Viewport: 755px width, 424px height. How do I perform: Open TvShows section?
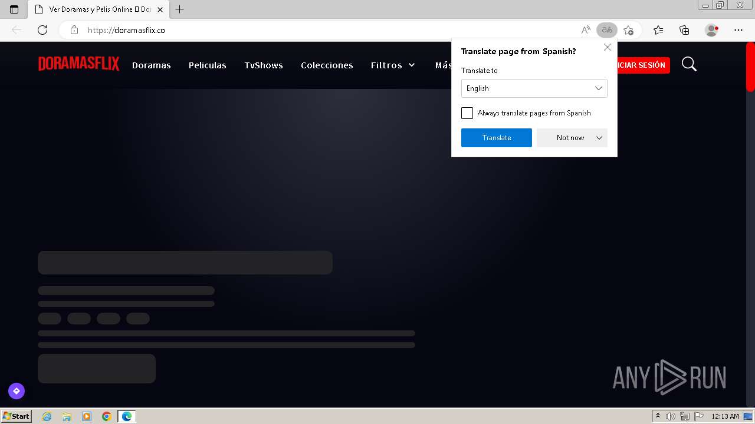264,65
